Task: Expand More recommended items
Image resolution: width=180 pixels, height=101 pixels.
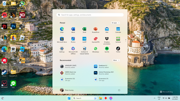Action: pos(116,60)
